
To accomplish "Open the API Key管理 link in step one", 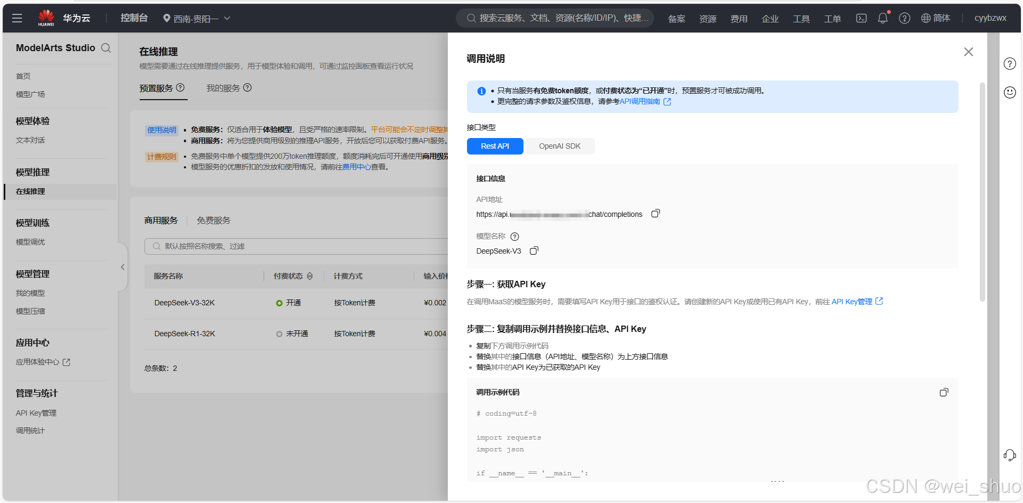I will pos(857,302).
